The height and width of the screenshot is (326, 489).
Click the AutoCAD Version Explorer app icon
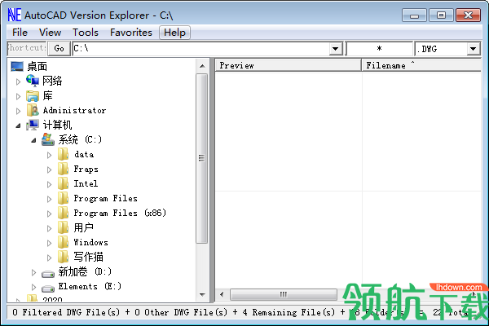point(15,15)
